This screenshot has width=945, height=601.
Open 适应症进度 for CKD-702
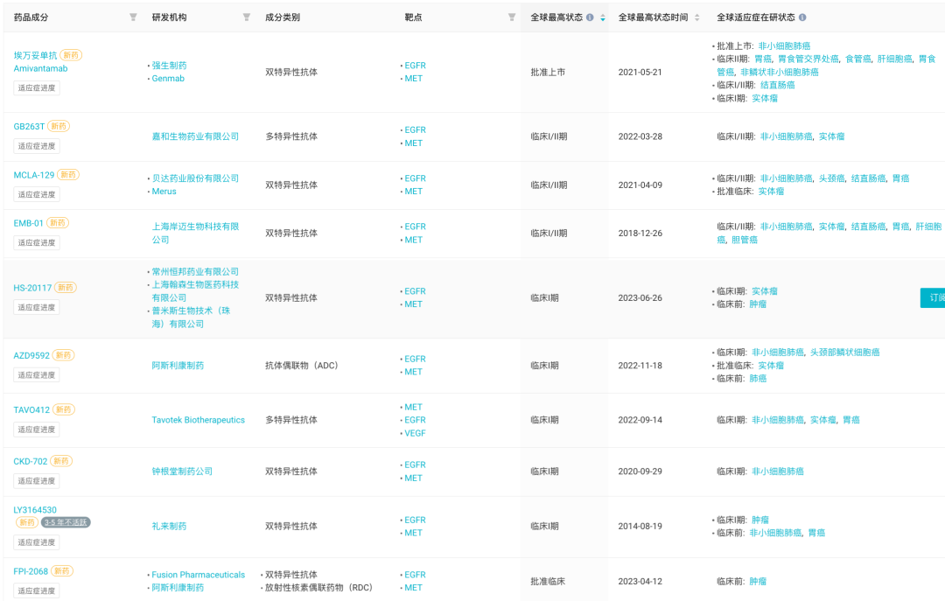37,481
